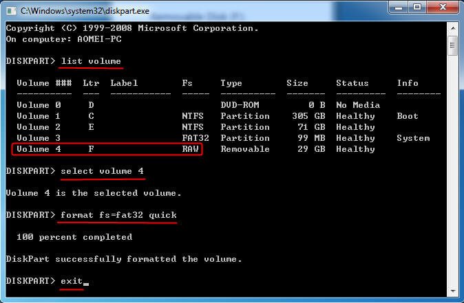Click the Volume 1 Boot partition row
Viewport: 464px width, 303px height.
tap(207, 116)
